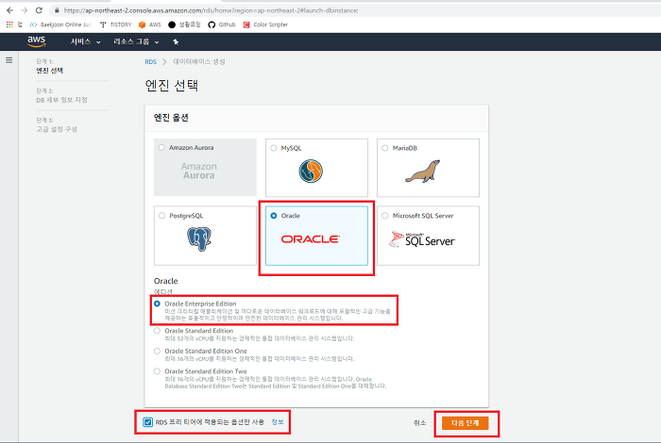The width and height of the screenshot is (661, 443).
Task: Select the MySQL radio button
Action: pyautogui.click(x=274, y=148)
